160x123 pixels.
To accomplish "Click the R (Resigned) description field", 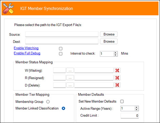I will click(x=94, y=78).
